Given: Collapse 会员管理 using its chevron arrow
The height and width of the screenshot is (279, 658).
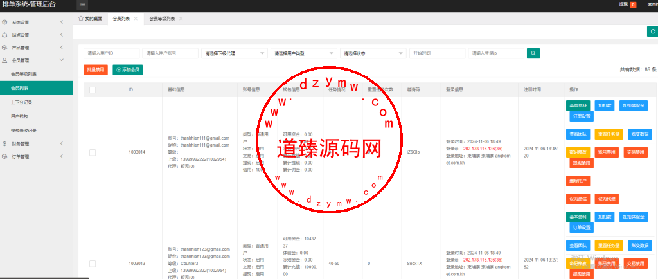Looking at the screenshot, I should (x=62, y=60).
